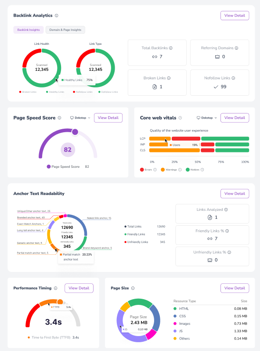Open the Dekstop dropdown in Page Speed Score
Viewport: 260px width, 351px height.
coord(80,118)
